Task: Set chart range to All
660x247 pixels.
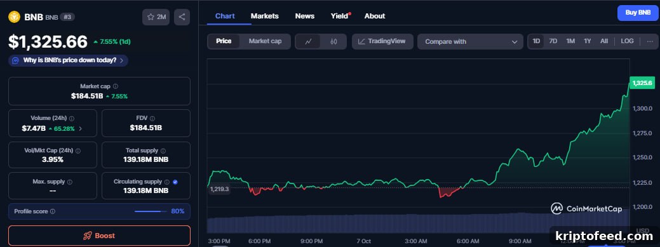Action: click(x=604, y=41)
